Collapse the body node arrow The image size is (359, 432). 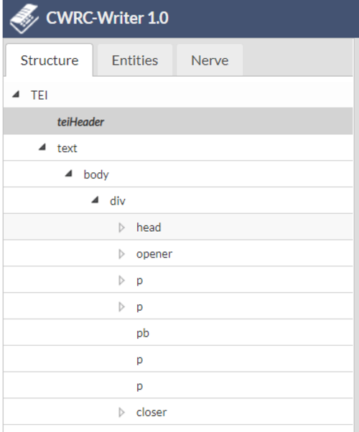69,174
